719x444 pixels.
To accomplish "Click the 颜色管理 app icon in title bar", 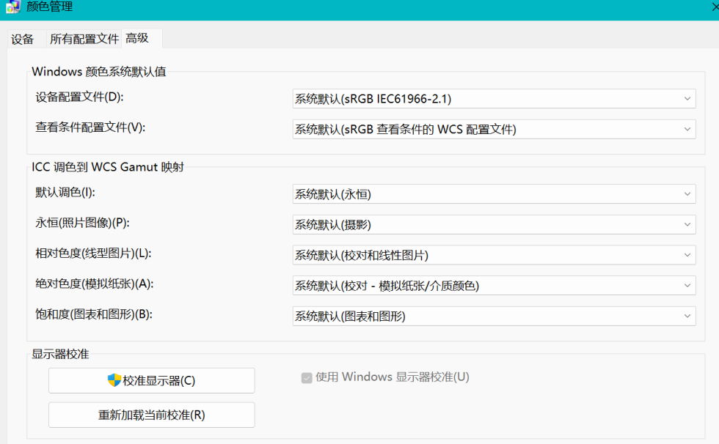I will [12, 7].
